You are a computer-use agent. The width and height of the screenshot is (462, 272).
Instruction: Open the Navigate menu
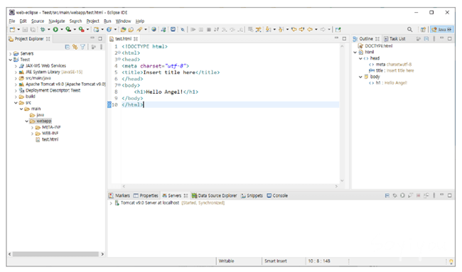[x=57, y=21]
